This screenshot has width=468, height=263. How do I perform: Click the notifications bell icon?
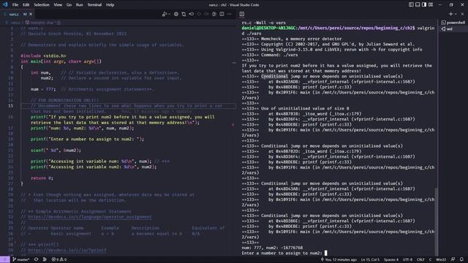tap(461, 259)
